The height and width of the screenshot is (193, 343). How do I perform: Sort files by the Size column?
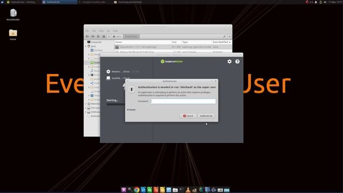point(176,42)
